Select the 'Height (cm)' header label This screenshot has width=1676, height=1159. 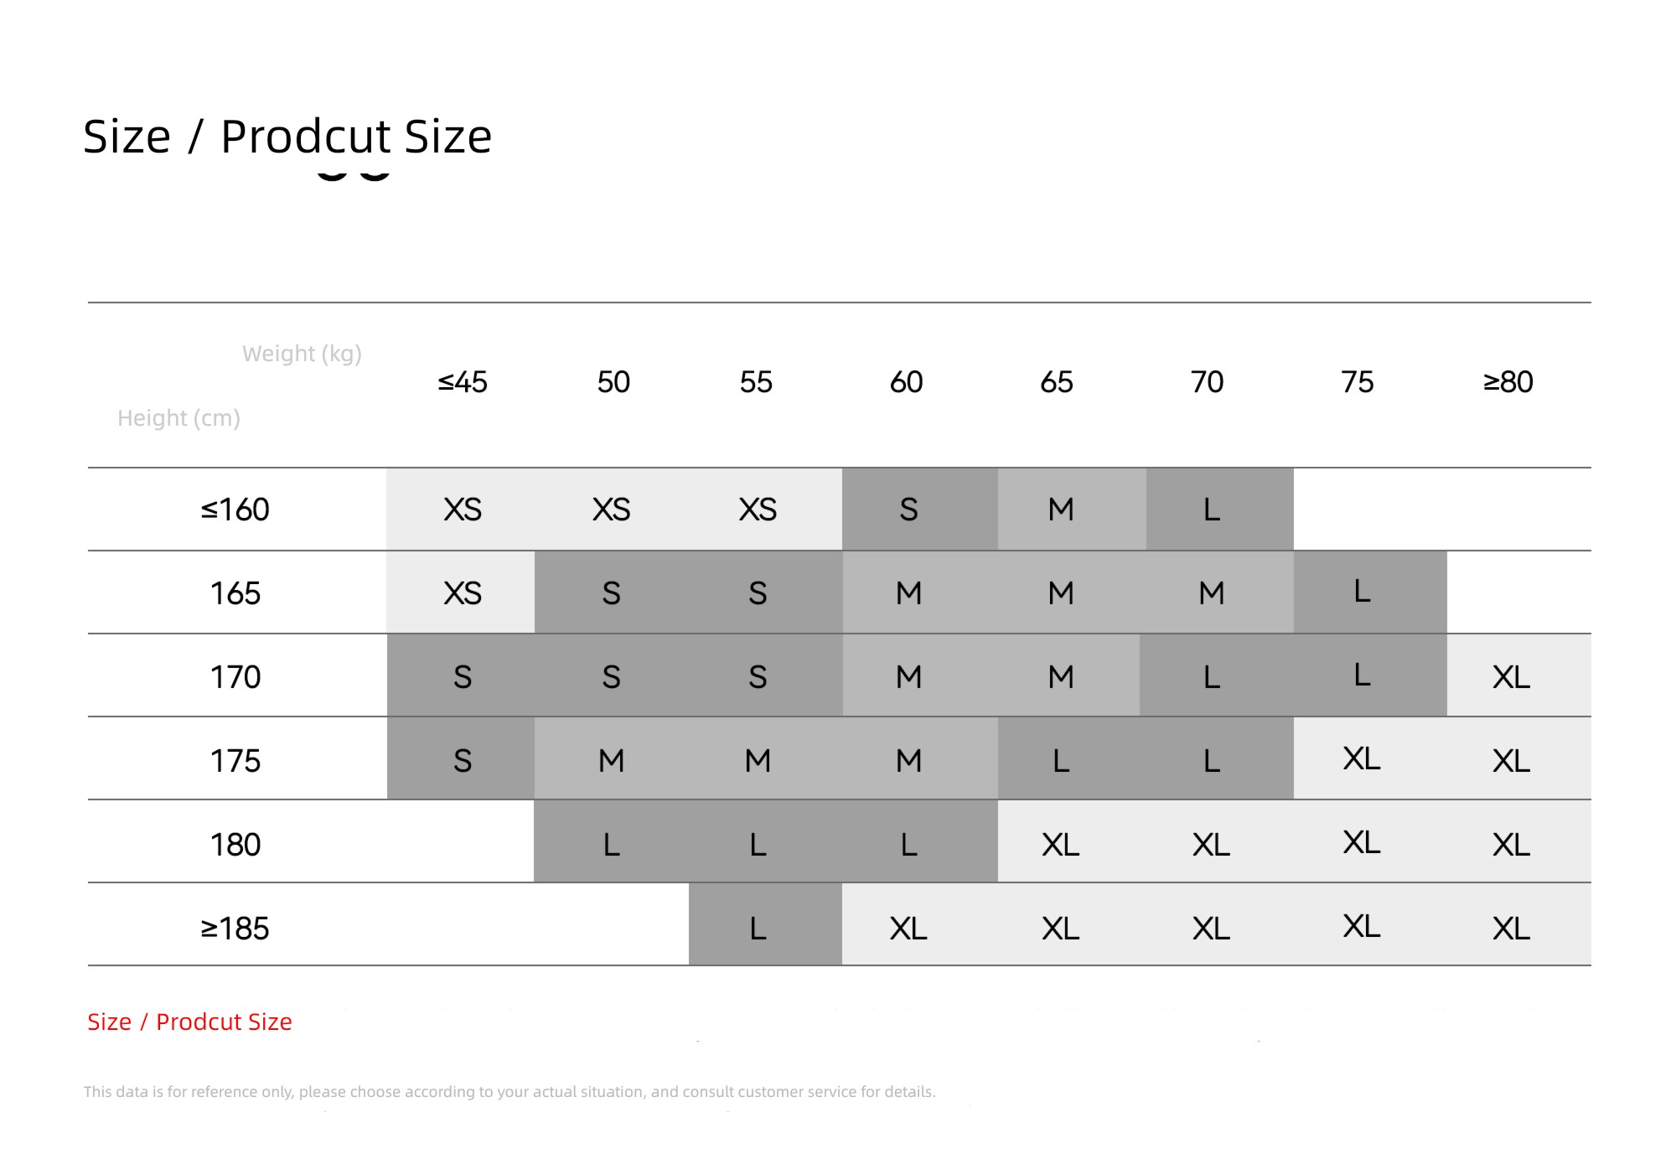(x=178, y=418)
